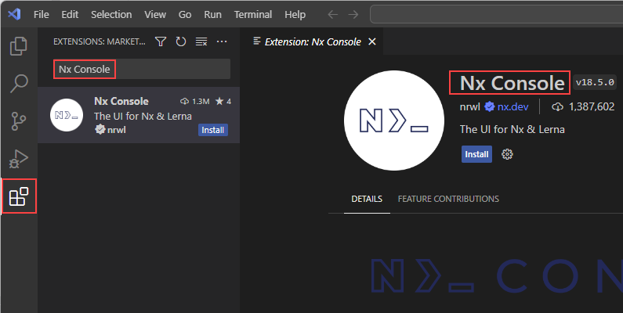623x313 pixels.
Task: Click nrwl publisher in result row
Action: tap(117, 130)
